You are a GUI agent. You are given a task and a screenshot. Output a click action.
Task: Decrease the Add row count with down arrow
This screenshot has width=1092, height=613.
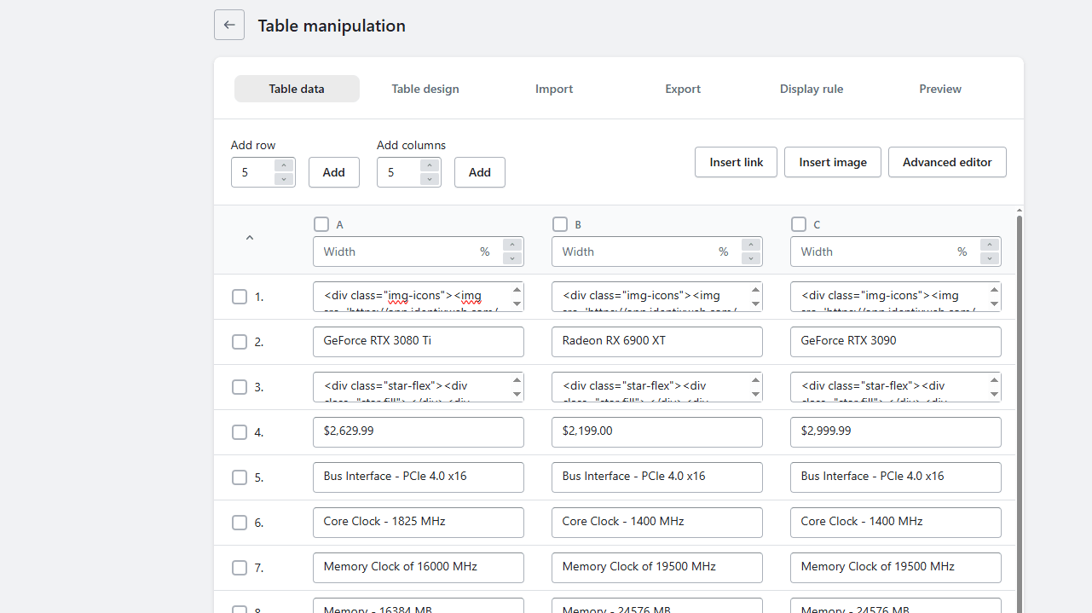(284, 179)
